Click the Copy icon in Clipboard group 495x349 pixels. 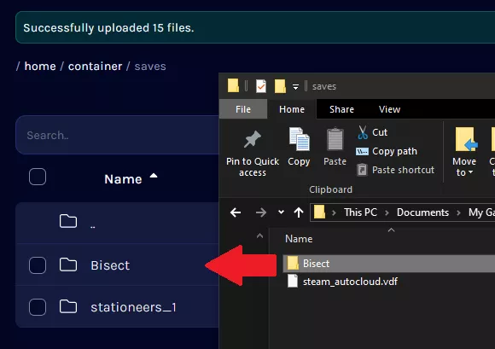coord(299,139)
